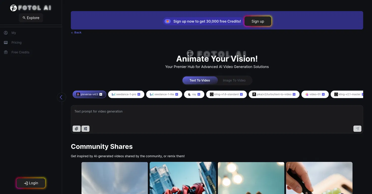The width and height of the screenshot is (372, 194).
Task: Play the seedance-1-lite preview icon
Action: pyautogui.click(x=177, y=94)
